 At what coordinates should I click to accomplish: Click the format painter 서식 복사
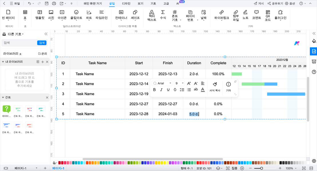pyautogui.click(x=215, y=87)
